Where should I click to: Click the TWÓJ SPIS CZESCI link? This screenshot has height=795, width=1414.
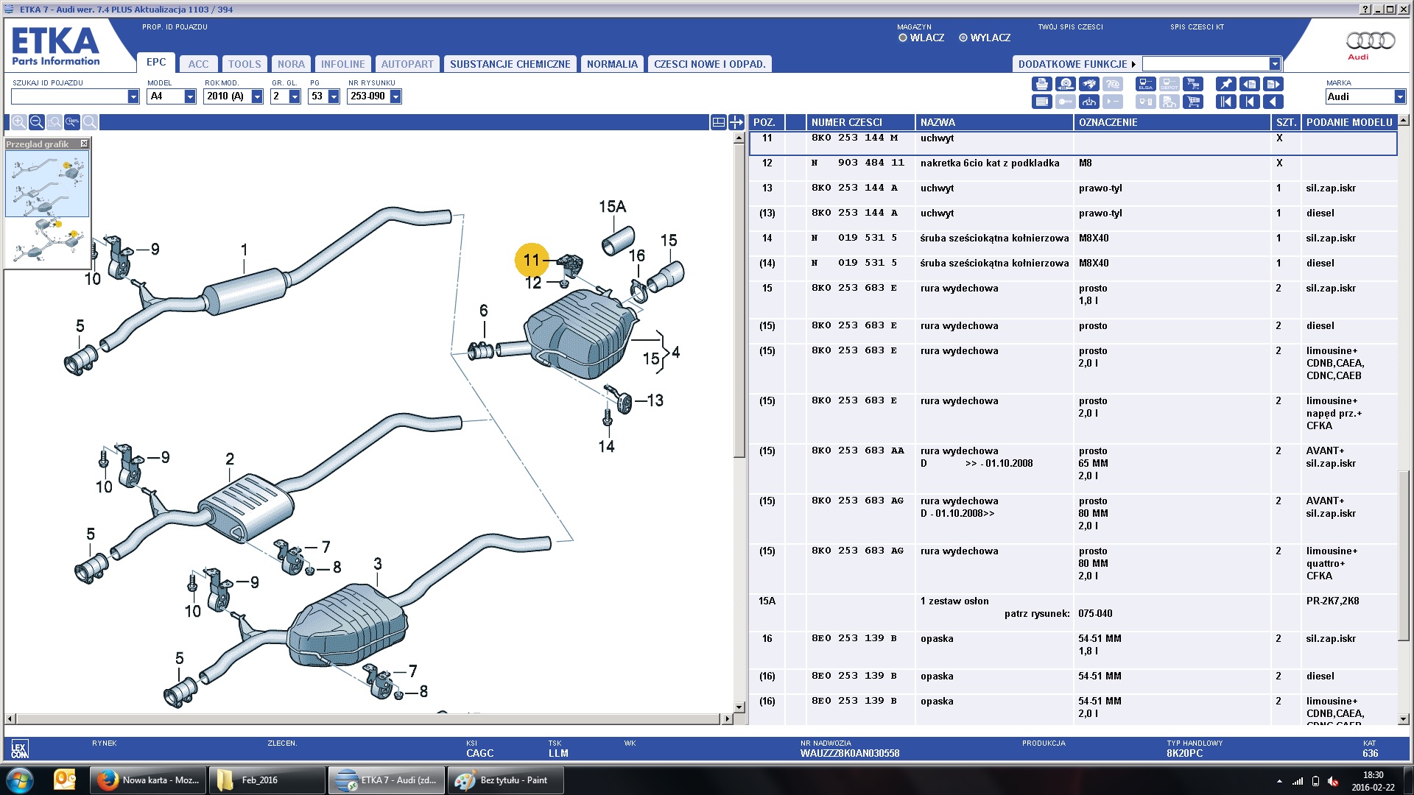click(1070, 27)
